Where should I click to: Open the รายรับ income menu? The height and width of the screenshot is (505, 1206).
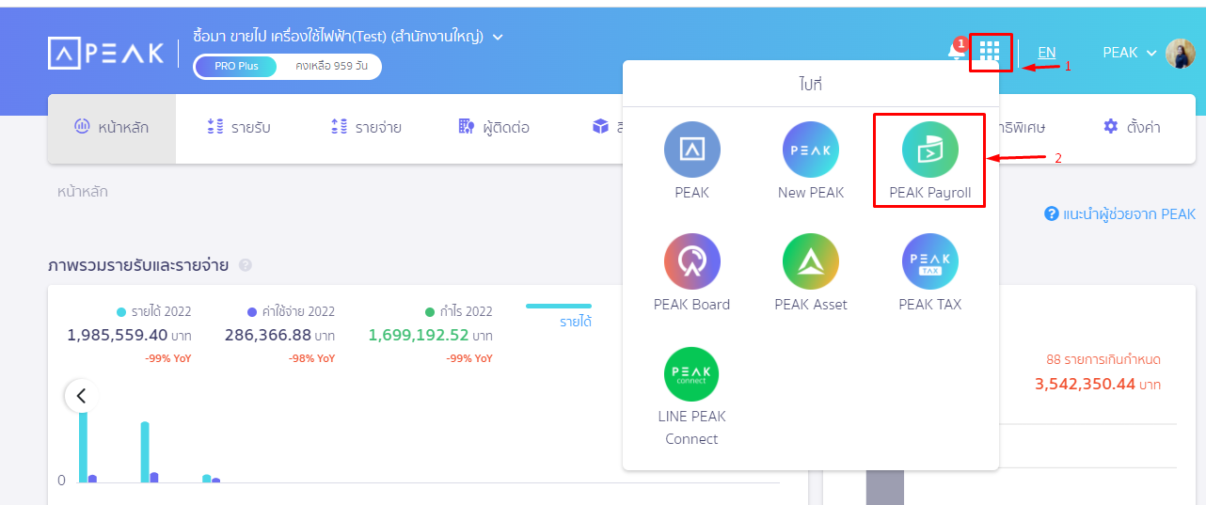point(239,127)
